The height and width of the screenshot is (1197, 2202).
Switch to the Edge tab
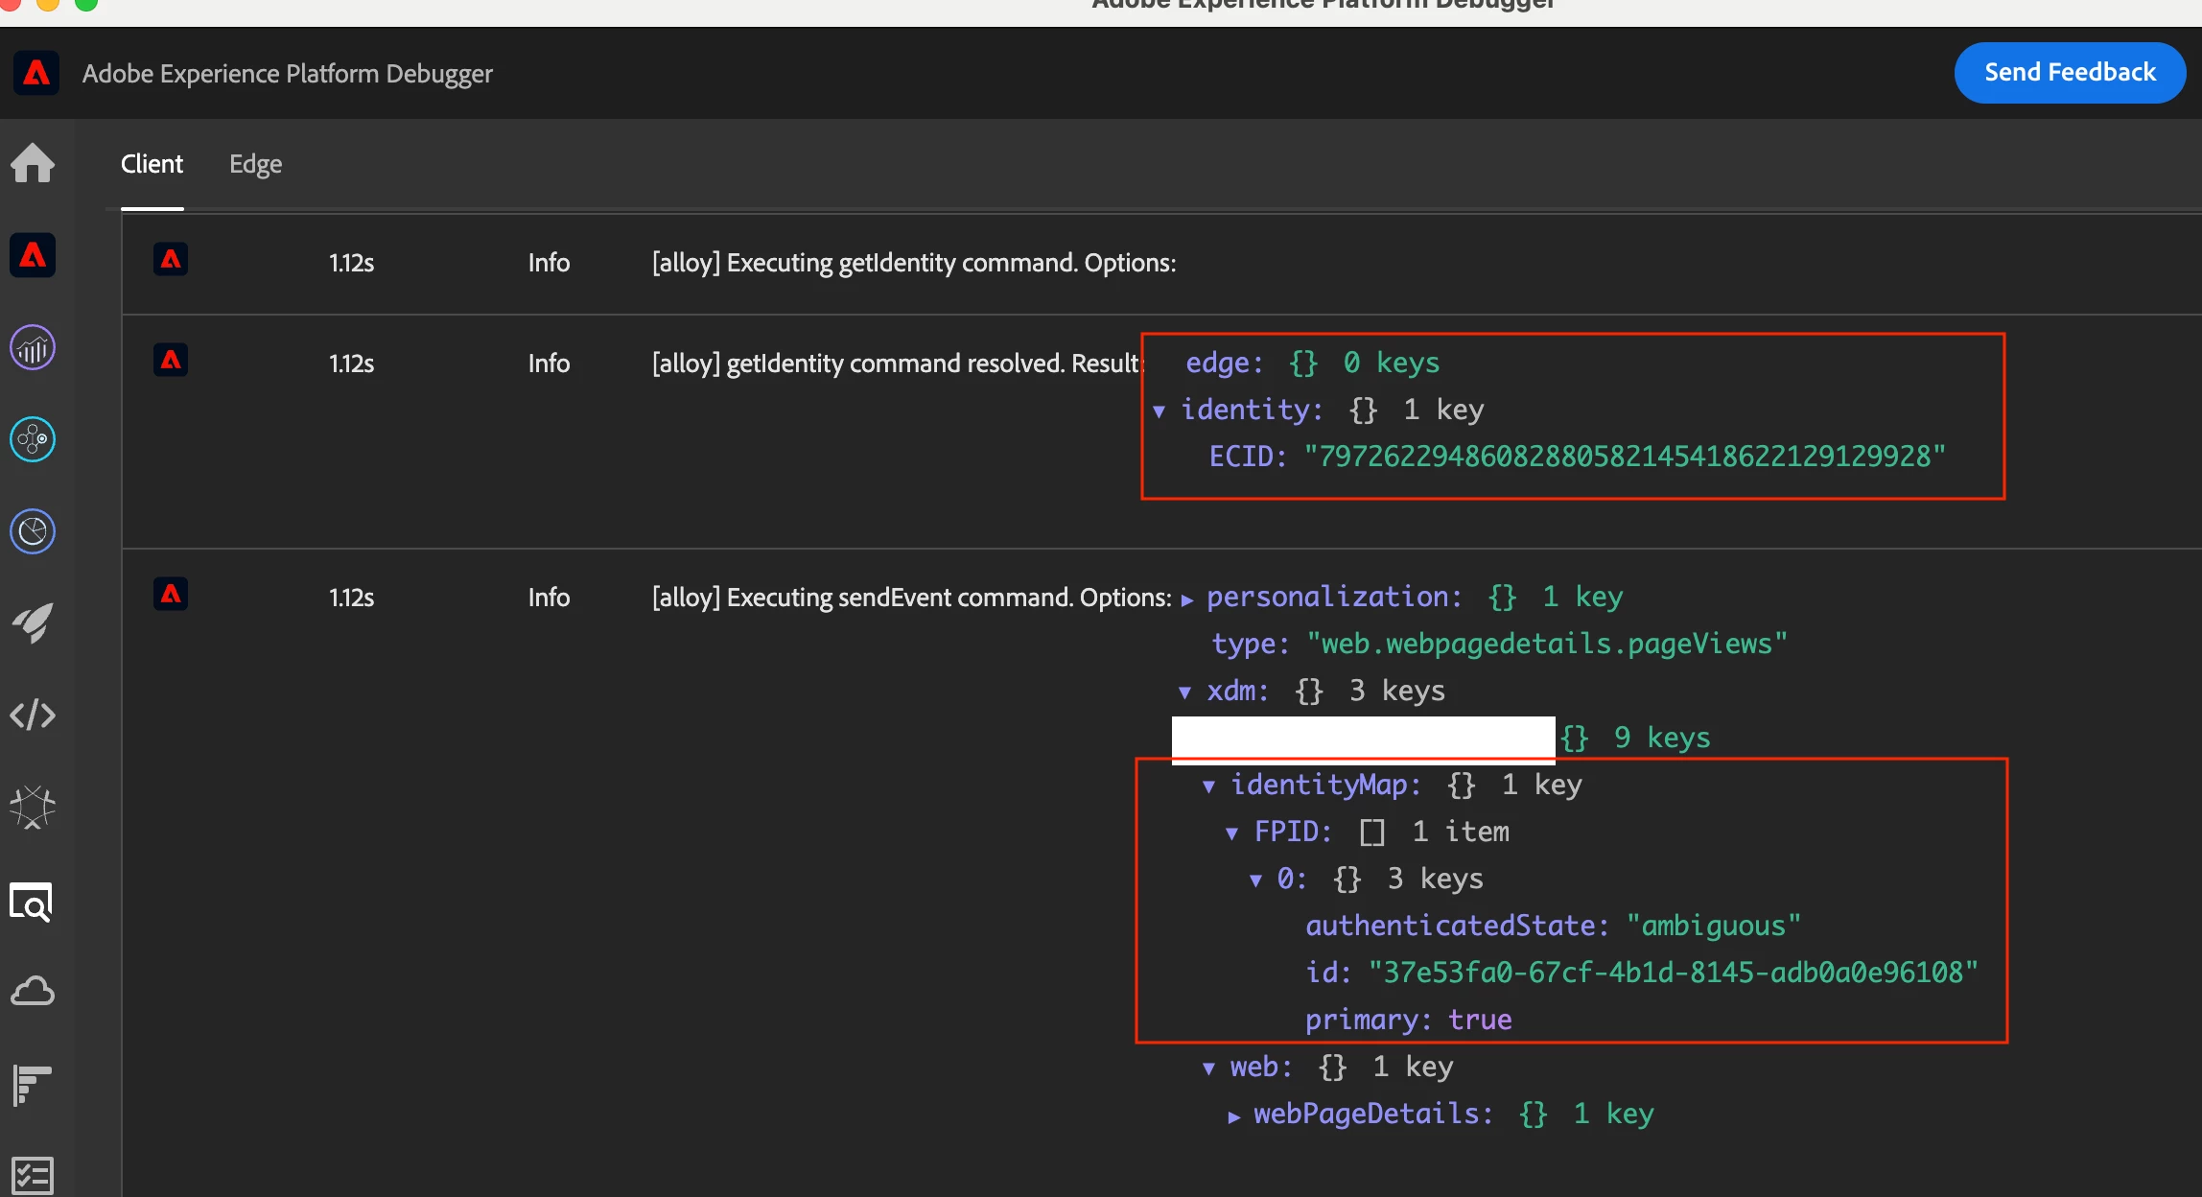[x=255, y=164]
